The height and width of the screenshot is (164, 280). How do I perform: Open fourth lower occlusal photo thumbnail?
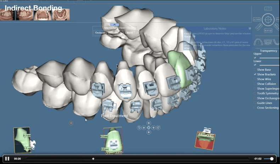click(x=61, y=14)
